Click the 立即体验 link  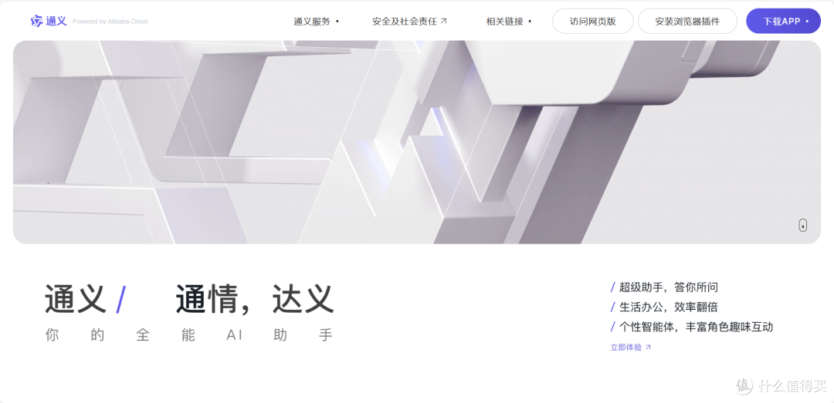630,348
